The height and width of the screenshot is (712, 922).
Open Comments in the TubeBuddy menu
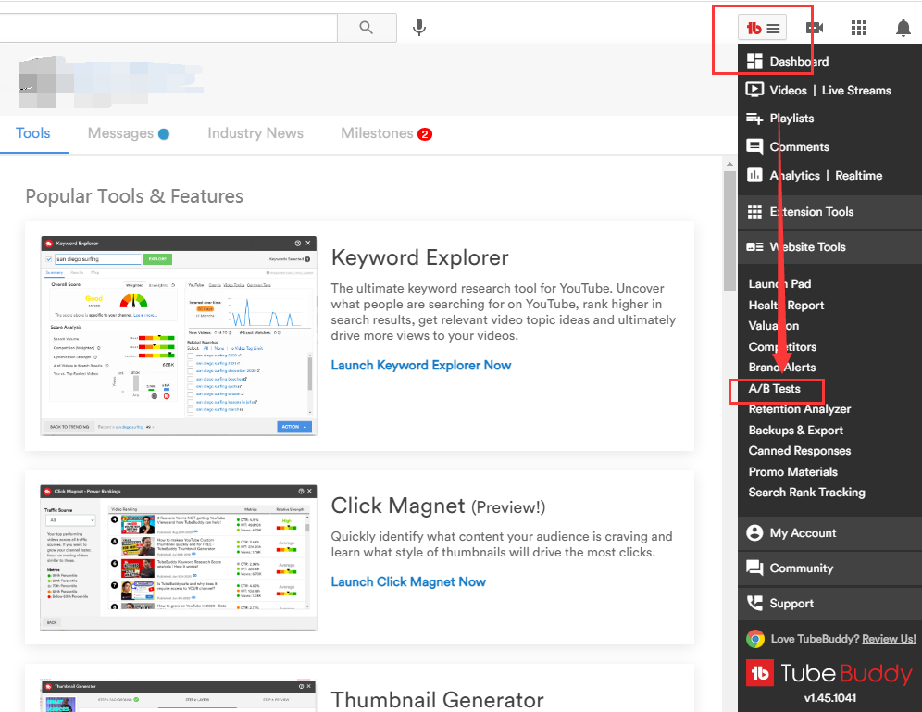click(x=799, y=147)
